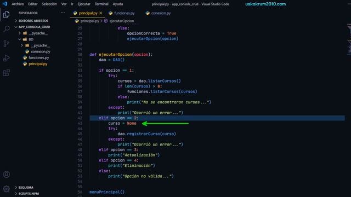Click on 'if len(cursos) > 0:' line

tap(140, 86)
